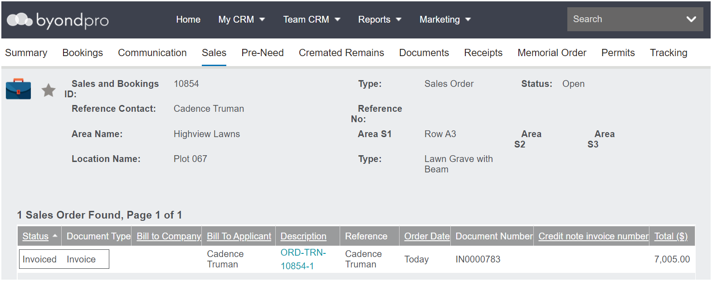Sort by Bill To Applicant column
Viewport: 712px width, 281px height.
(x=239, y=236)
